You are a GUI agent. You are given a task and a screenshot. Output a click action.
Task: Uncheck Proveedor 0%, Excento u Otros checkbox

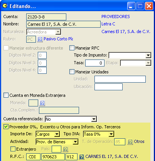[6, 127]
